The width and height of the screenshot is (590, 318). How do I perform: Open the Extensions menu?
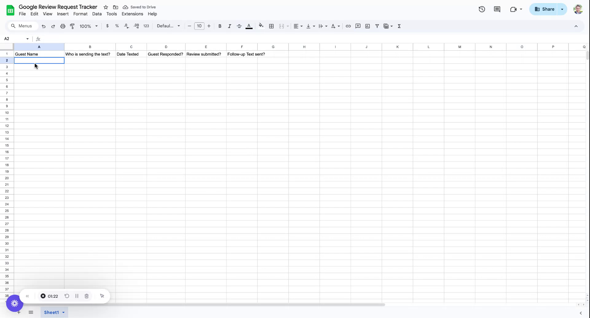pos(132,14)
